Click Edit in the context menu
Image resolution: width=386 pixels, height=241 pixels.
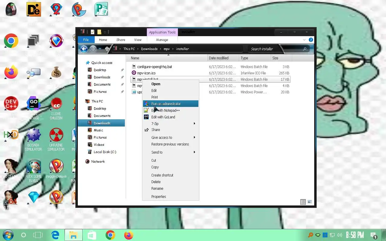pos(170,90)
